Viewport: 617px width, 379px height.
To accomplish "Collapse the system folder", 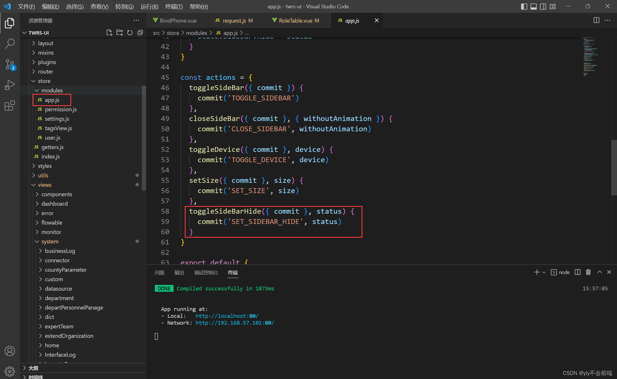I will 50,241.
